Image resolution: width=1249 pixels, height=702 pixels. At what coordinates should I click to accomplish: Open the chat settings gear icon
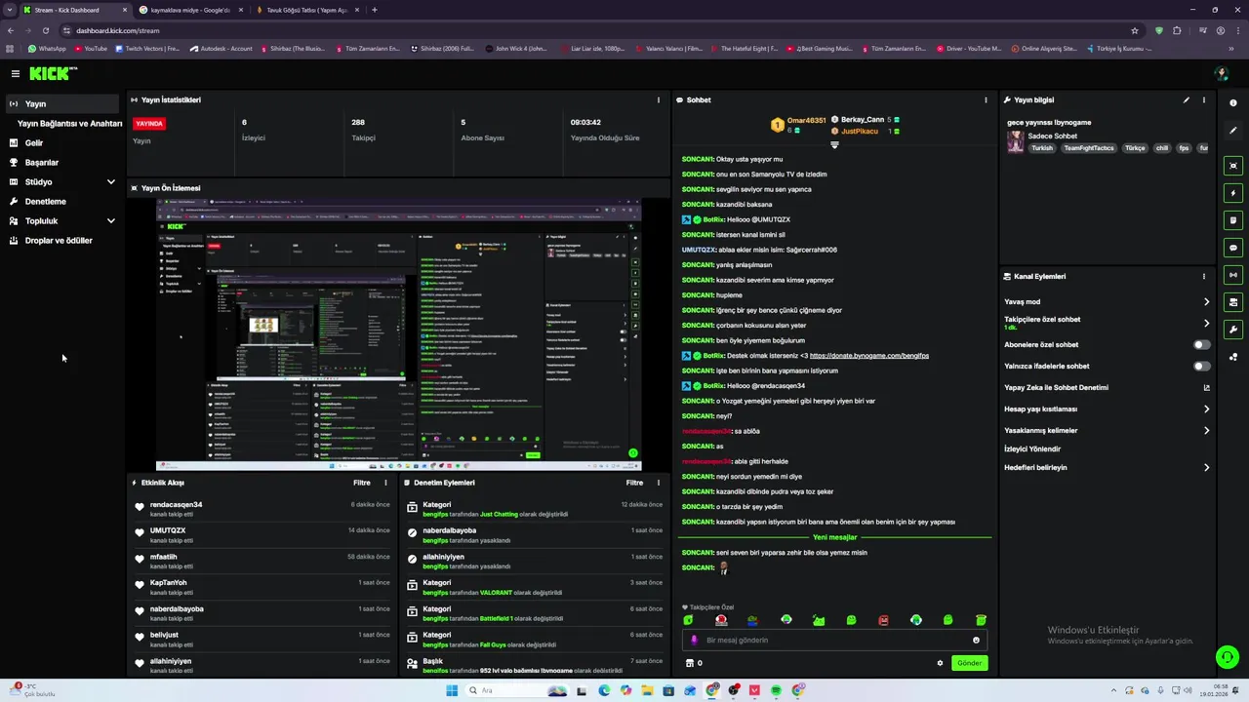click(941, 663)
